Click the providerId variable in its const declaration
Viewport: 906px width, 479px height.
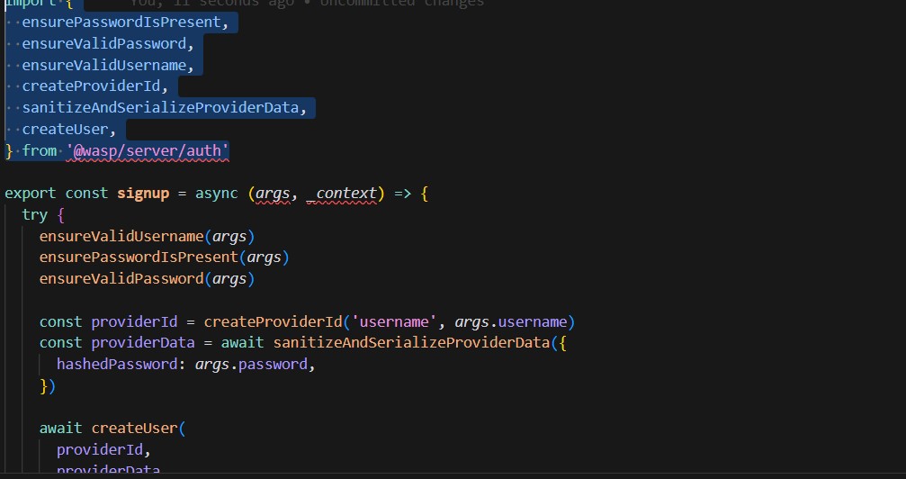pyautogui.click(x=134, y=321)
